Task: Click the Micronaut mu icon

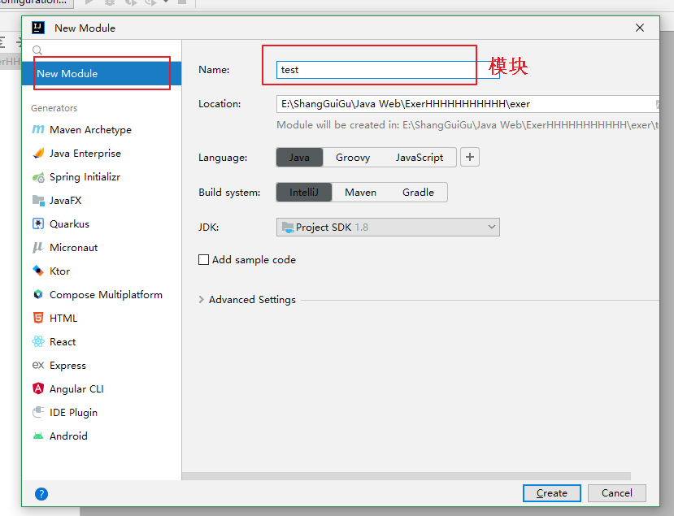Action: (38, 248)
